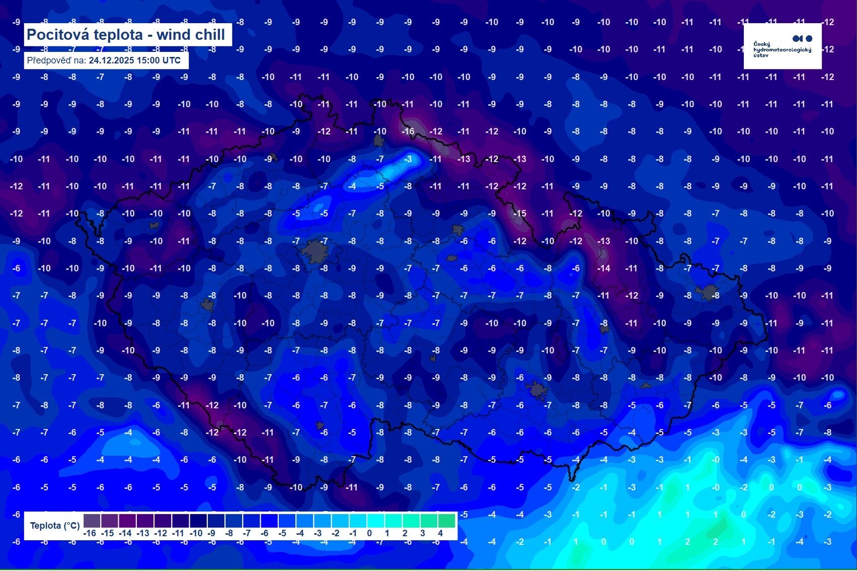Click the -16 color swatch in legend
Viewport: 857px width, 571px height.
coord(92,520)
